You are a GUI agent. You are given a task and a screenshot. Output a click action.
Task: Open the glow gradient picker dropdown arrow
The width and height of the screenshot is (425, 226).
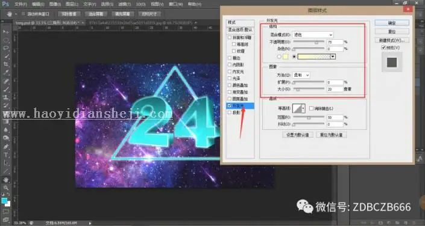coord(333,56)
